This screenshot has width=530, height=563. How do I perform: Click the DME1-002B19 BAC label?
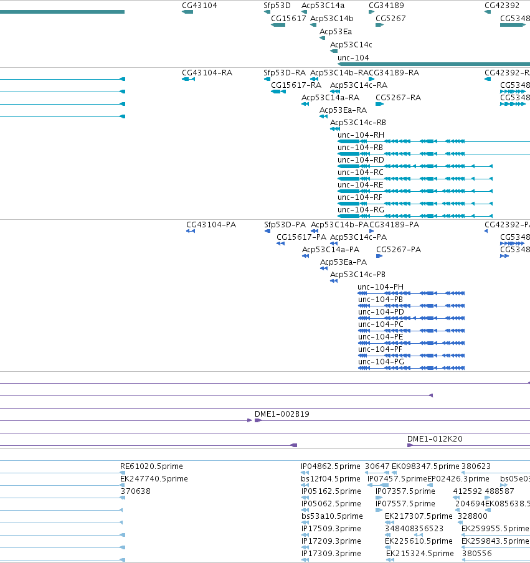pyautogui.click(x=282, y=414)
